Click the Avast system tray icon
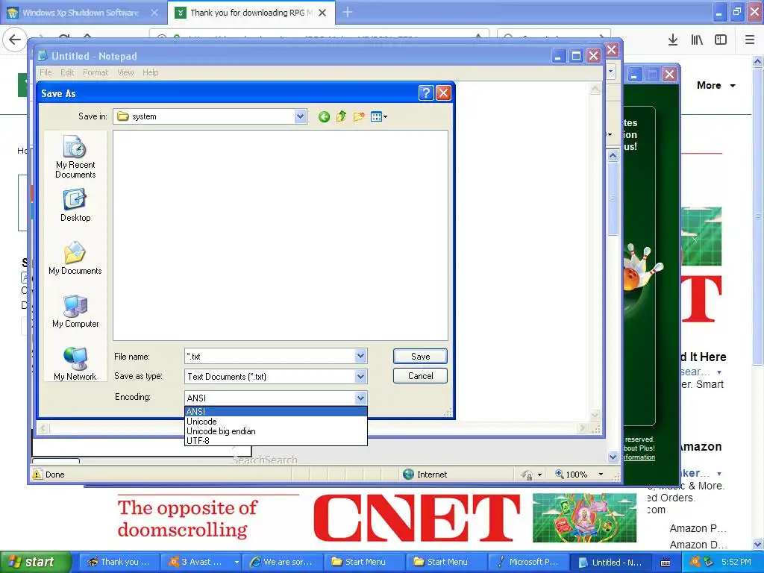This screenshot has height=573, width=764. coord(696,562)
